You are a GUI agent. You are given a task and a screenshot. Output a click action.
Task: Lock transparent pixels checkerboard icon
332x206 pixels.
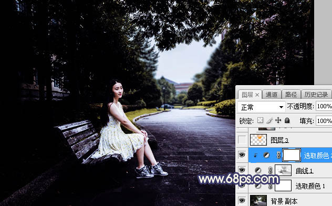click(x=260, y=120)
